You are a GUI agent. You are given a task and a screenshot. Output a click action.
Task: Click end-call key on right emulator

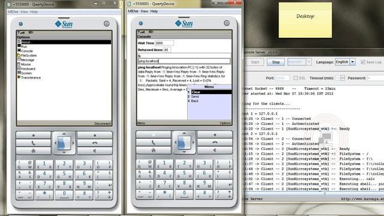pos(215,142)
